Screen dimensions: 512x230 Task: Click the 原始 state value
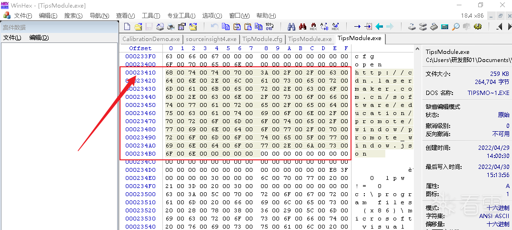click(x=504, y=115)
